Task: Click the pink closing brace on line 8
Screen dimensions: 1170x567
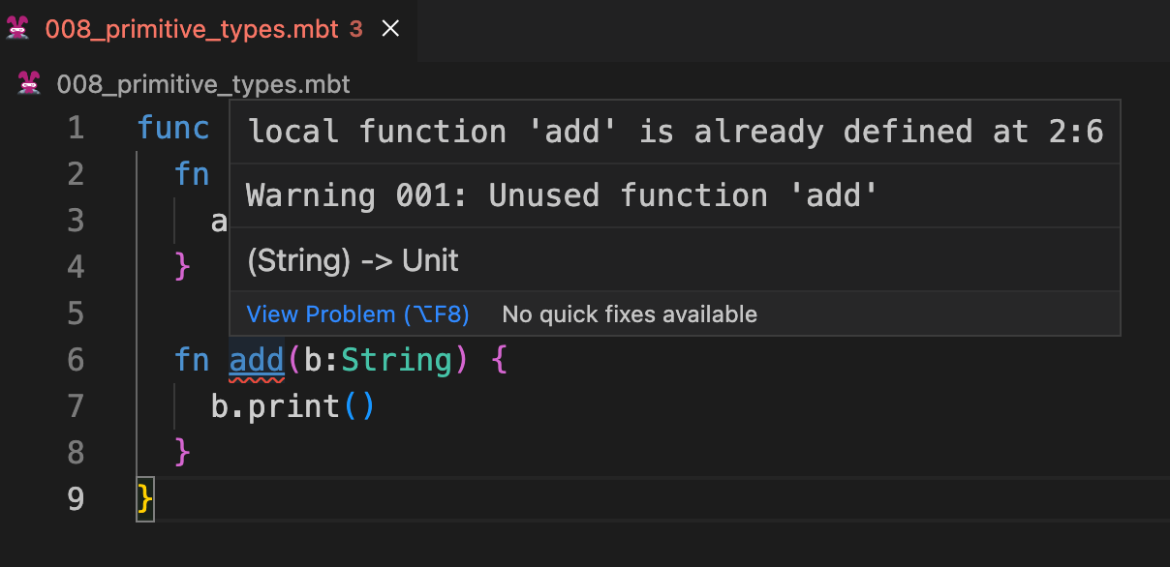Action: 182,452
